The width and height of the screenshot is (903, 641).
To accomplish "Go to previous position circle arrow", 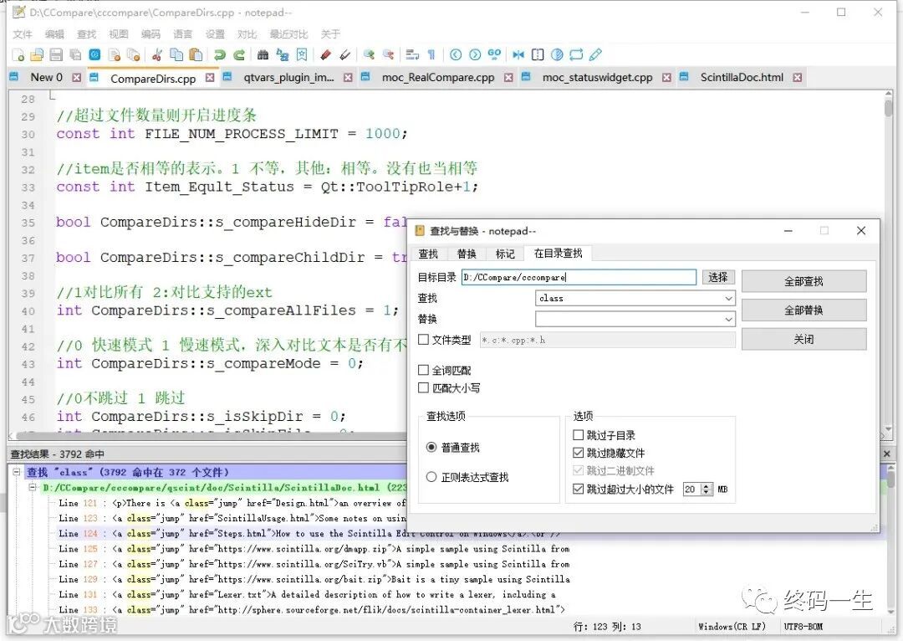I will click(x=456, y=54).
